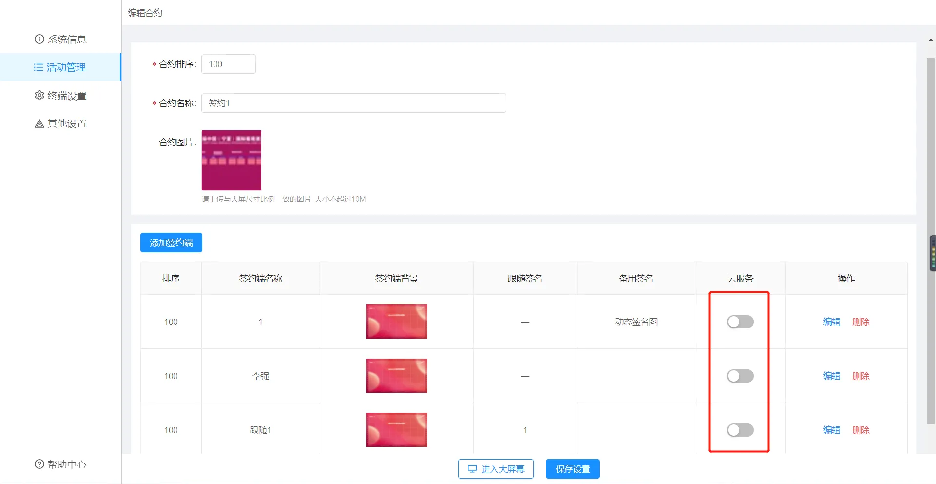The width and height of the screenshot is (936, 484).
Task: Delete the 跟随1 signing terminal row
Action: point(860,430)
